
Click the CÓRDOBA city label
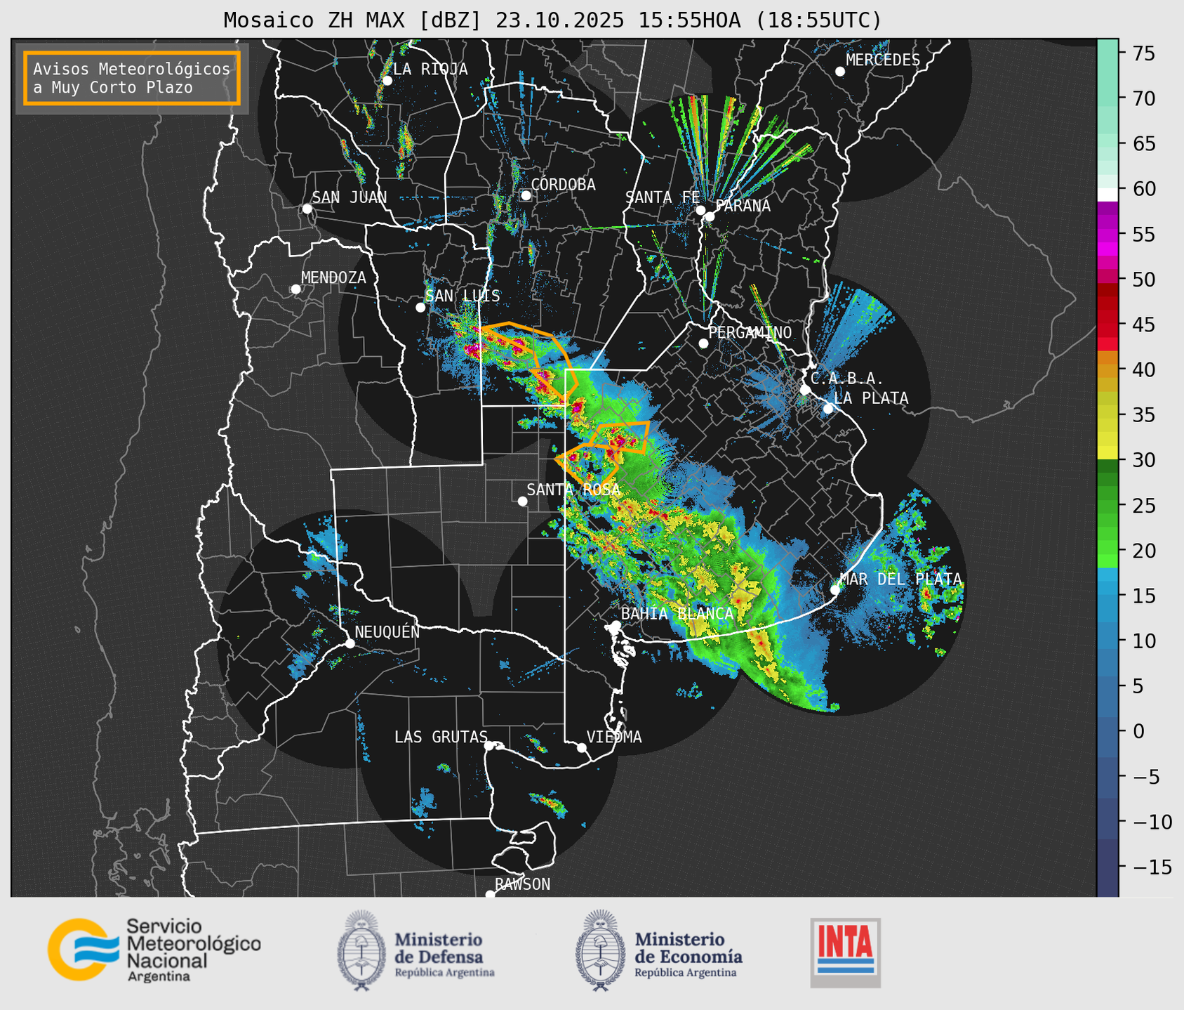563,185
